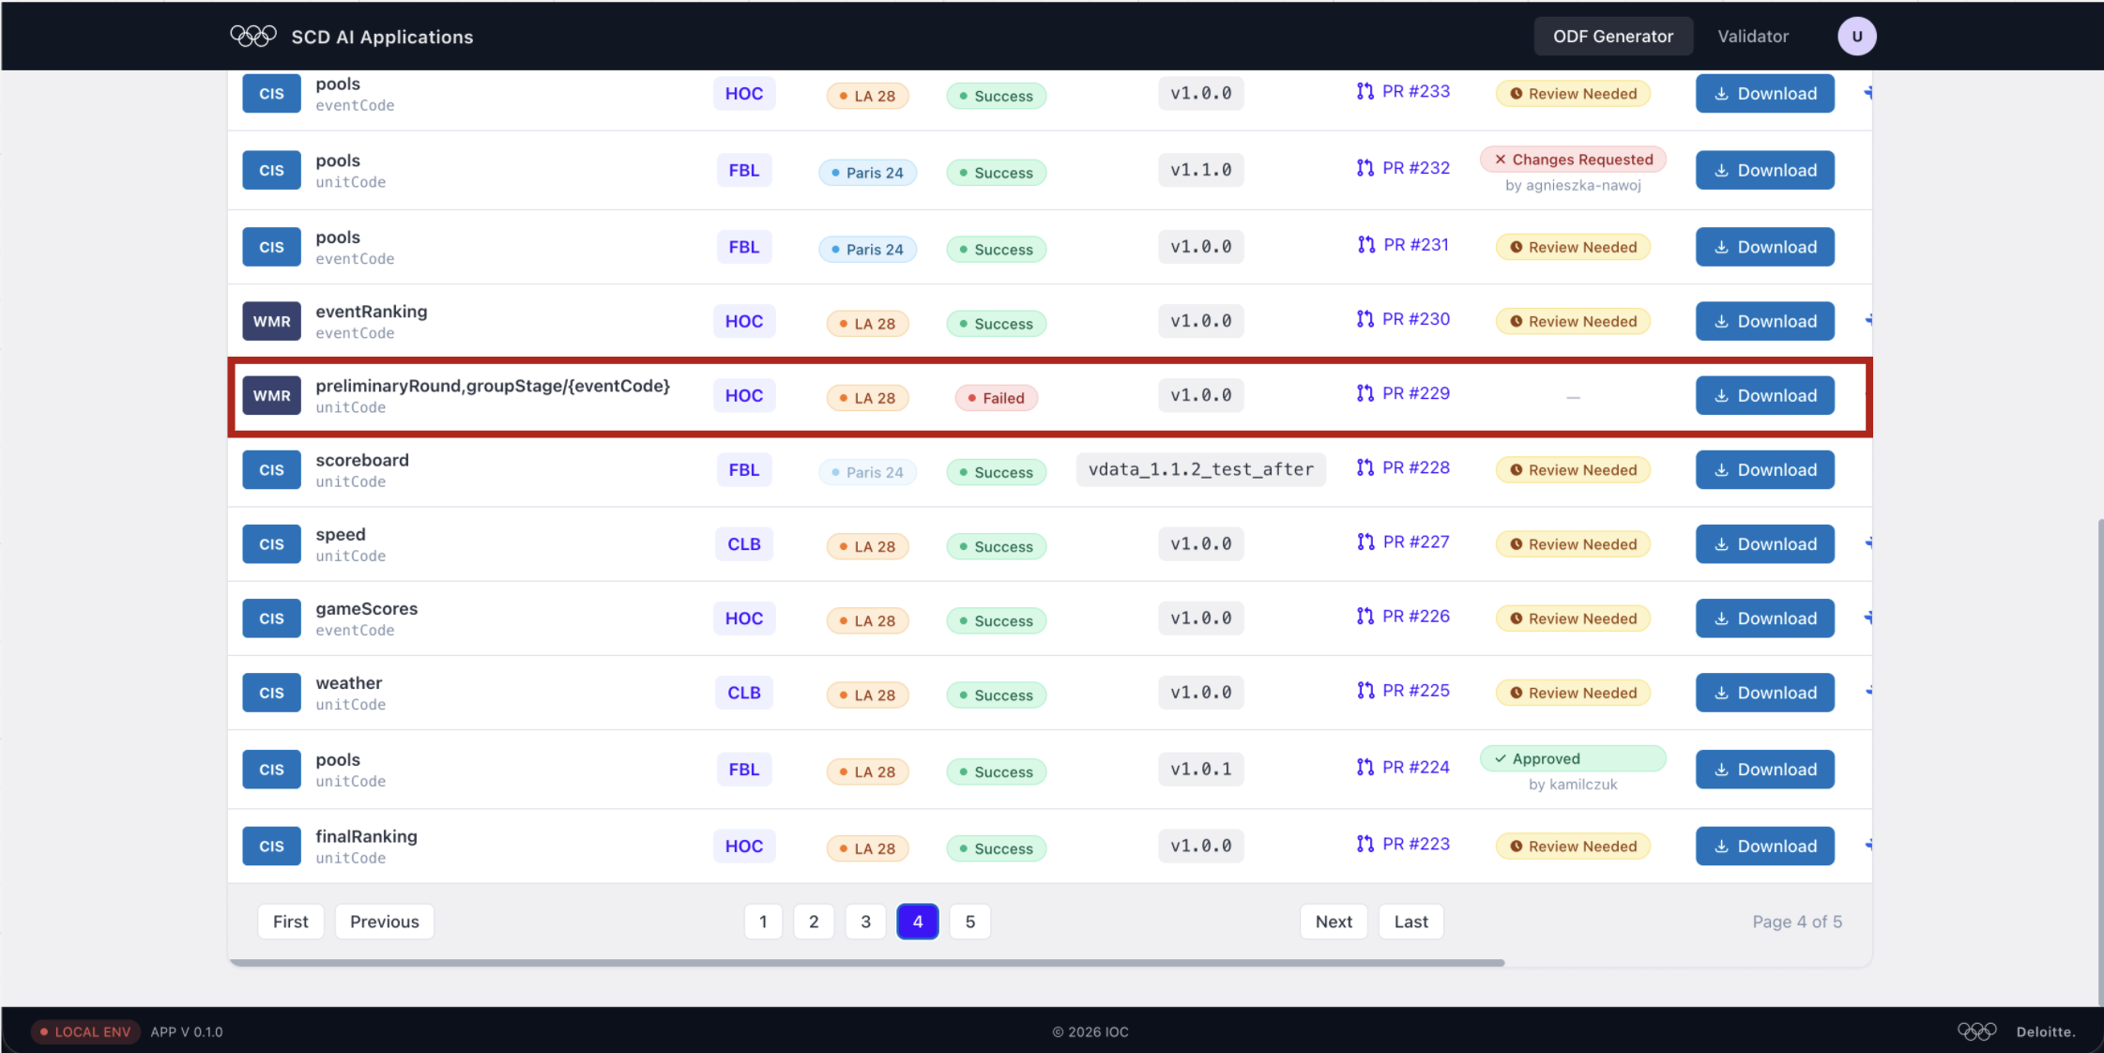2104x1053 pixels.
Task: Click the Approved badge on PR #224
Action: 1573,758
